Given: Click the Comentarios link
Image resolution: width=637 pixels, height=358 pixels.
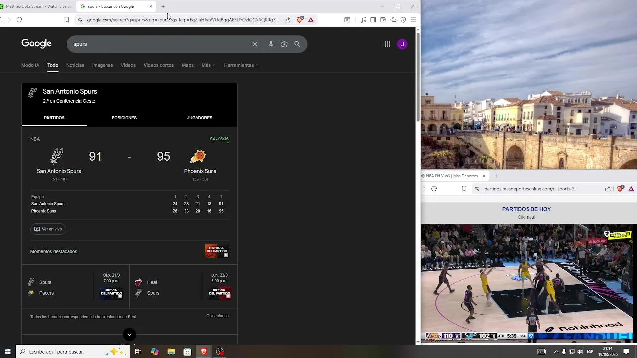Looking at the screenshot, I should tap(217, 316).
